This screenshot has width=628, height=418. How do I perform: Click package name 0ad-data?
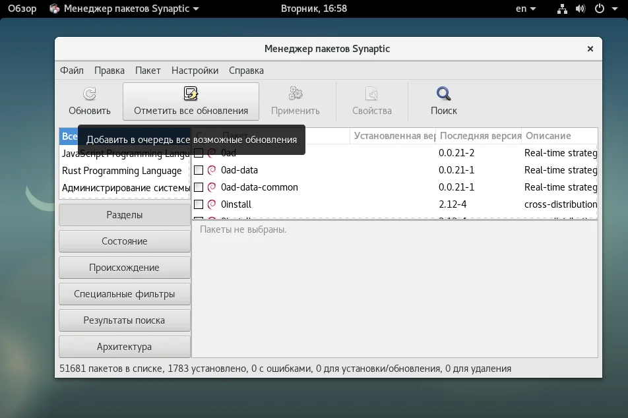(239, 170)
